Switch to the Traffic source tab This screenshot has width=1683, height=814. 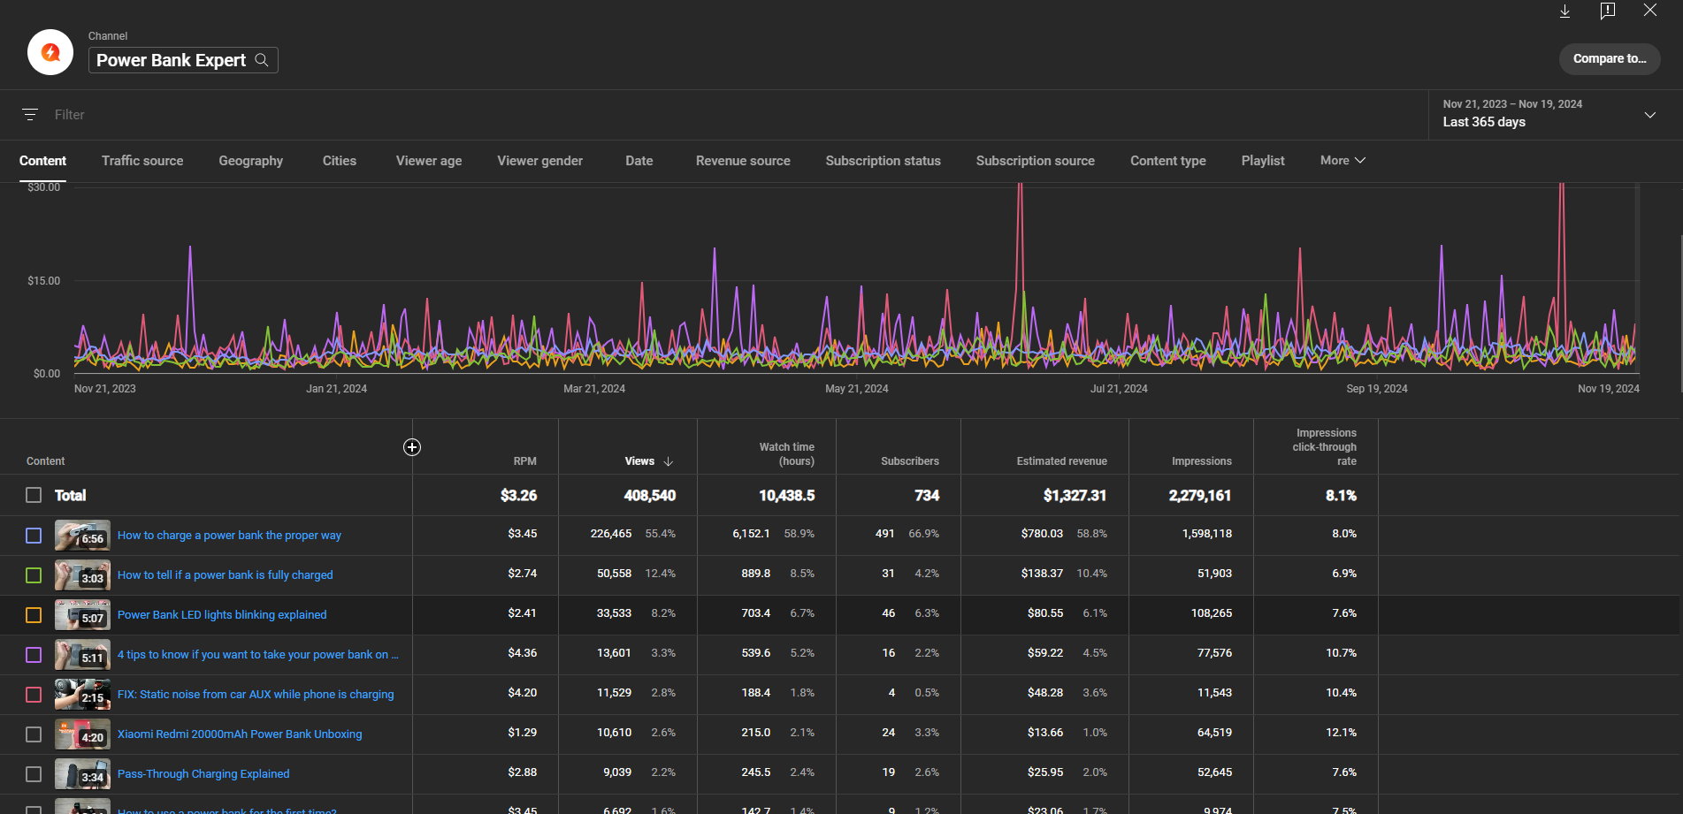(142, 161)
